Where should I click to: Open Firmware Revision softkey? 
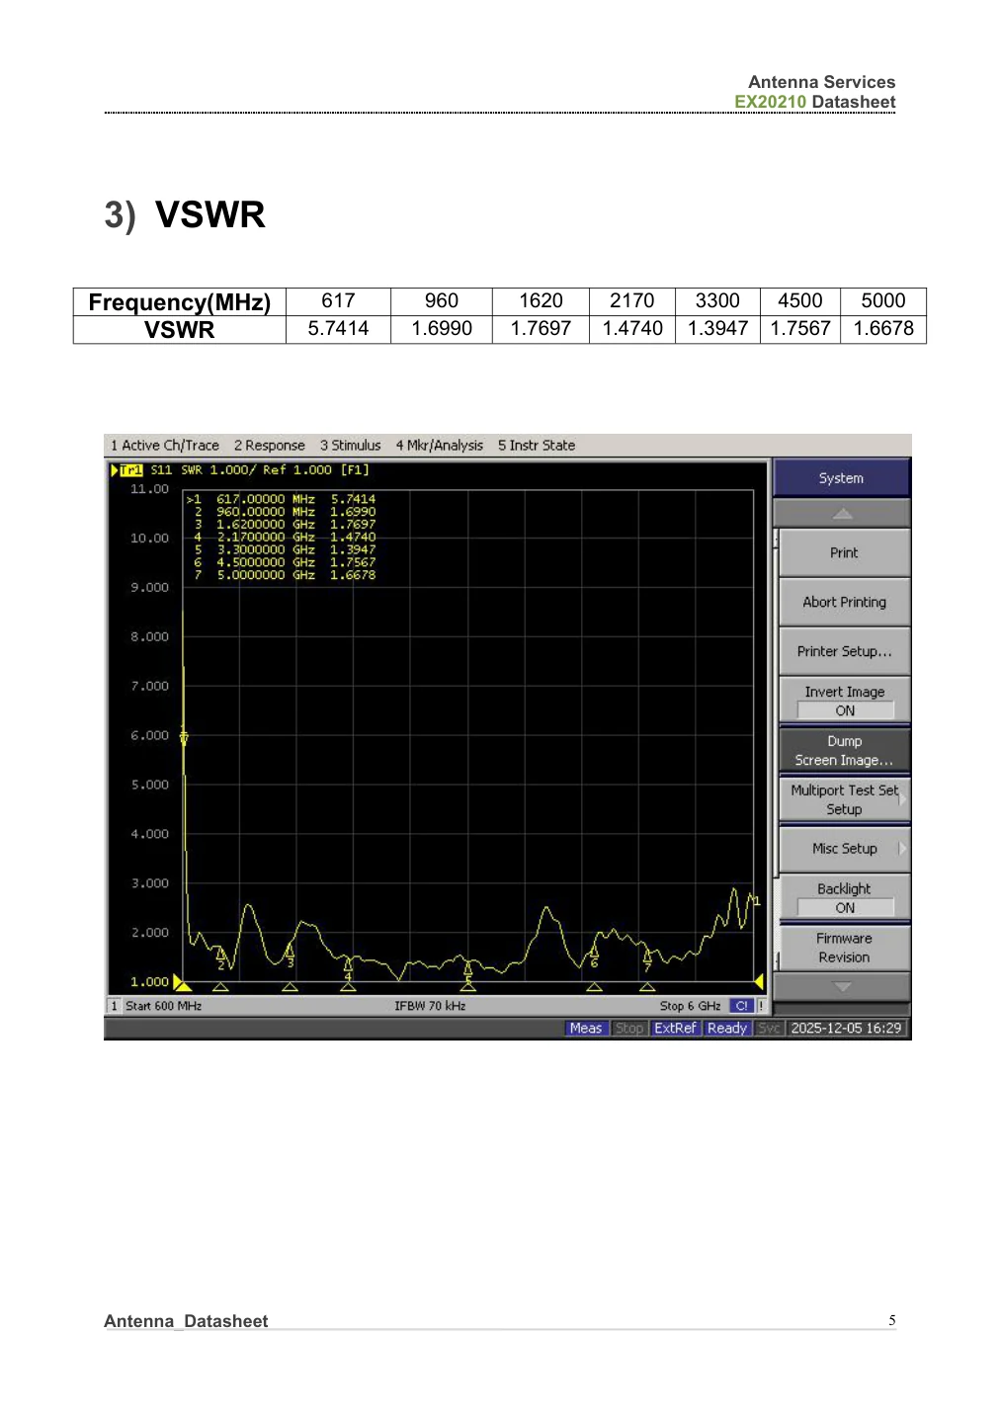pos(844,948)
